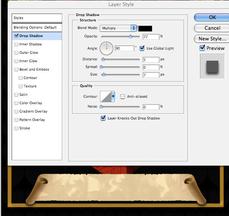229x216 pixels.
Task: Click the Spread slider handle
Action: click(101, 67)
